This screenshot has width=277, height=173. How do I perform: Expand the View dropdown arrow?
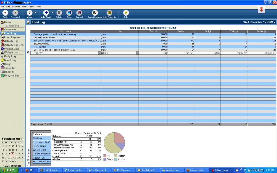35,12
